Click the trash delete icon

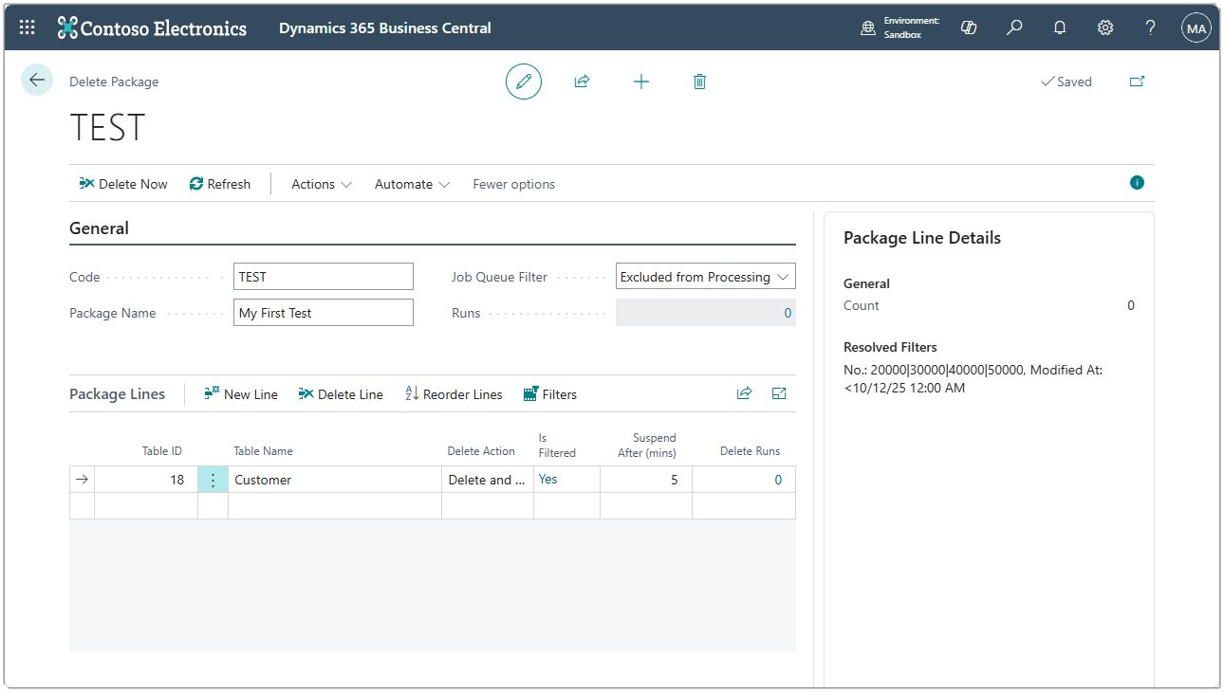(699, 82)
